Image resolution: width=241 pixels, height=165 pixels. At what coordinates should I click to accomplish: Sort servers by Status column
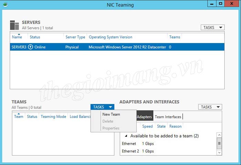pyautogui.click(x=35, y=37)
